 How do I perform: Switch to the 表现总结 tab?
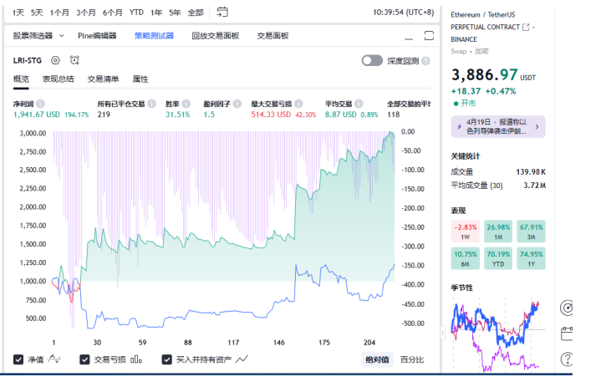[59, 79]
